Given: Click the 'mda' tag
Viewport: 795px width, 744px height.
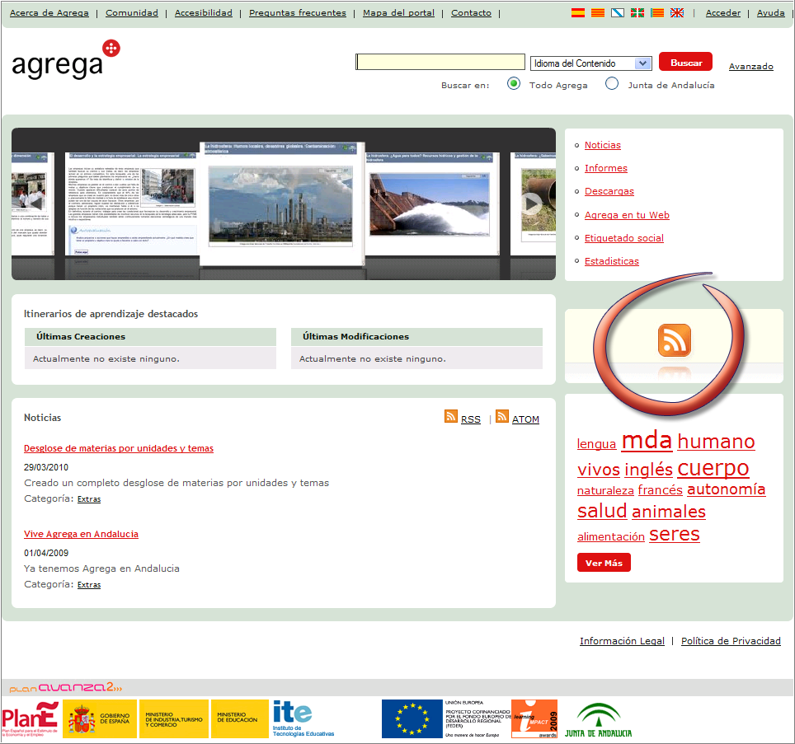Looking at the screenshot, I should click(x=647, y=441).
